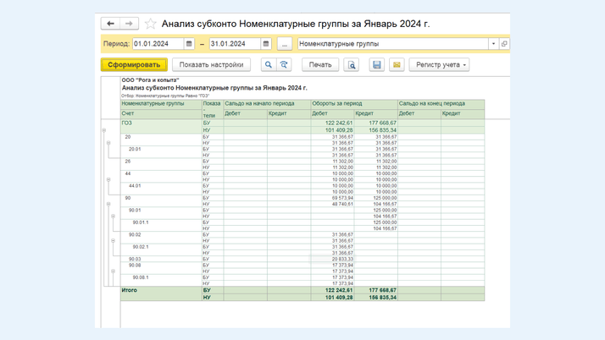Screen dimensions: 605x340
Task: Click the magnifier Find icon in toolbar
Action: point(268,64)
